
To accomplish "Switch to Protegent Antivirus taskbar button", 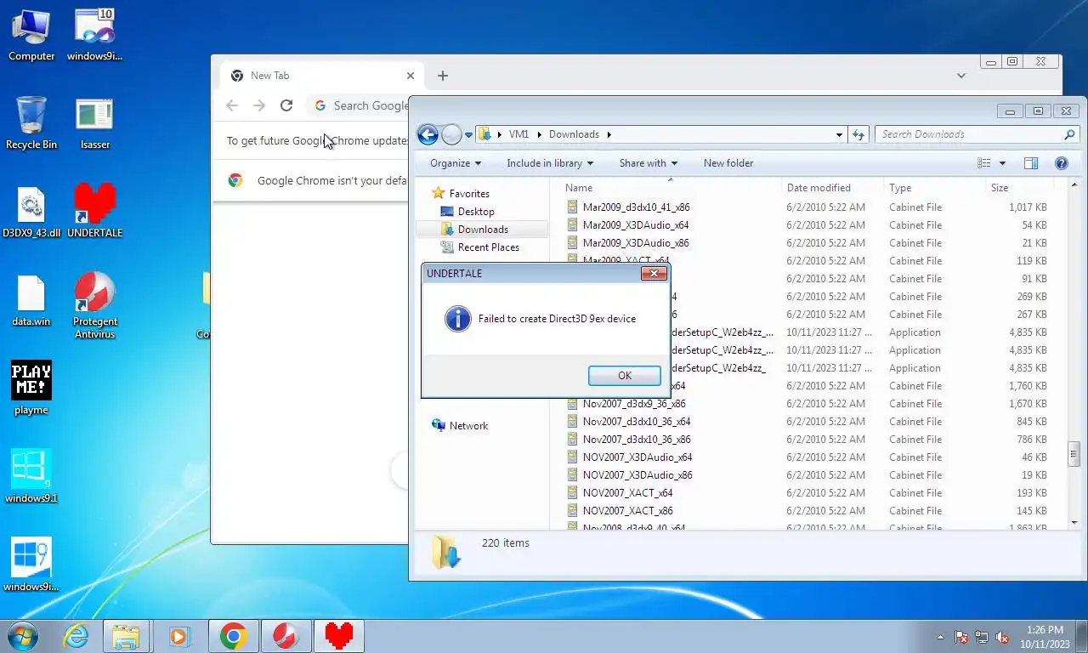I will tap(286, 636).
